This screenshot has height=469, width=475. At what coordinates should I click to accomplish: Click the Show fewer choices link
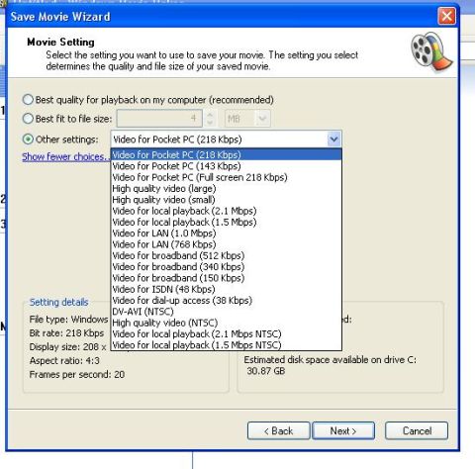click(x=65, y=156)
